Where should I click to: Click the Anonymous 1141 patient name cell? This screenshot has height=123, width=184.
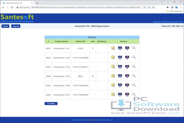[62, 48]
